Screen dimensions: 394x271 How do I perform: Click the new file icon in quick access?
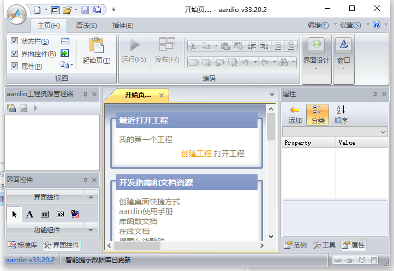[x=38, y=10]
